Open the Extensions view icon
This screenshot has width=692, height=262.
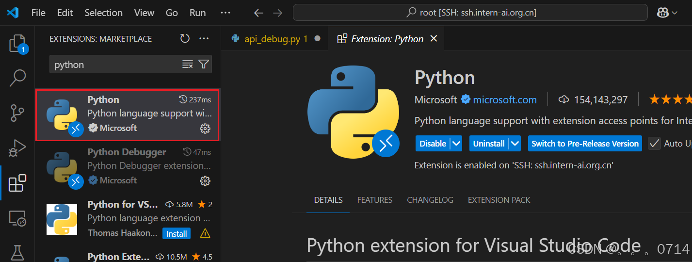tap(17, 183)
